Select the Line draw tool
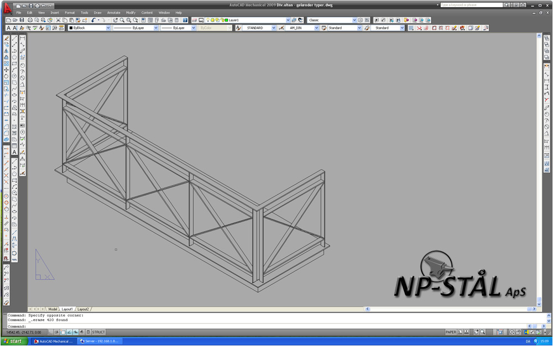 pos(14,38)
